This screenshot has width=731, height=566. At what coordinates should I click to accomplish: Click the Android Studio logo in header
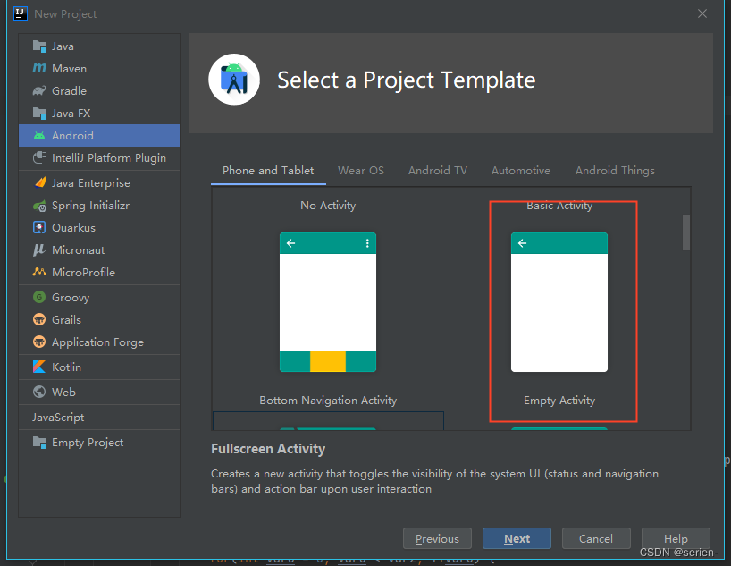pos(234,80)
